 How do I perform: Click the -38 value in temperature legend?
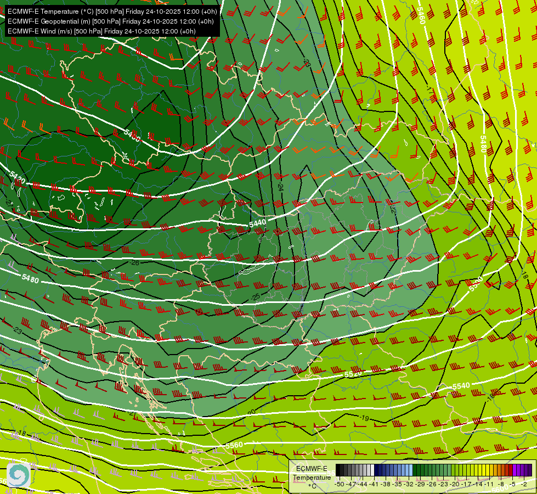[386, 484]
